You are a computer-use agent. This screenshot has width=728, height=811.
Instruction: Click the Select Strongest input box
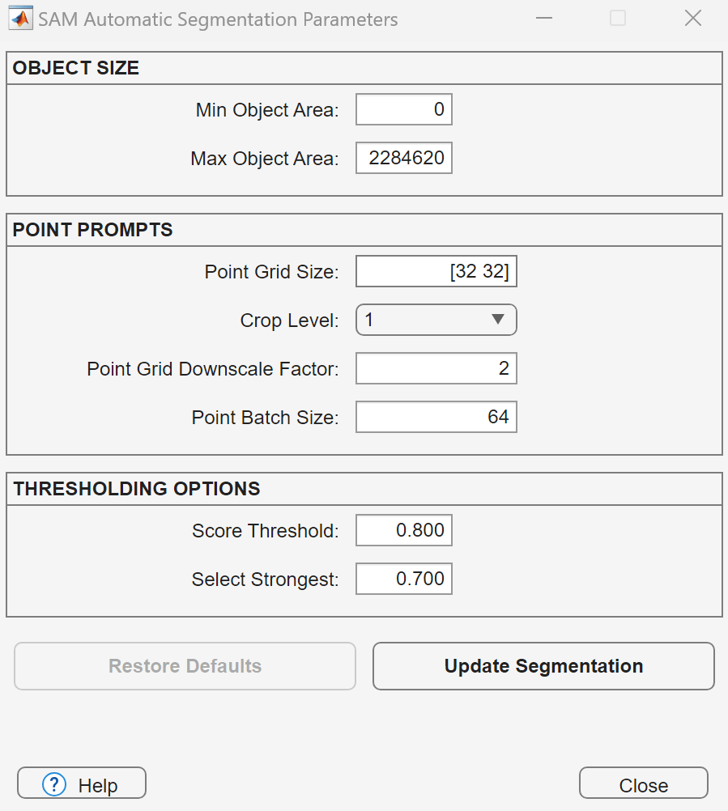(x=403, y=580)
